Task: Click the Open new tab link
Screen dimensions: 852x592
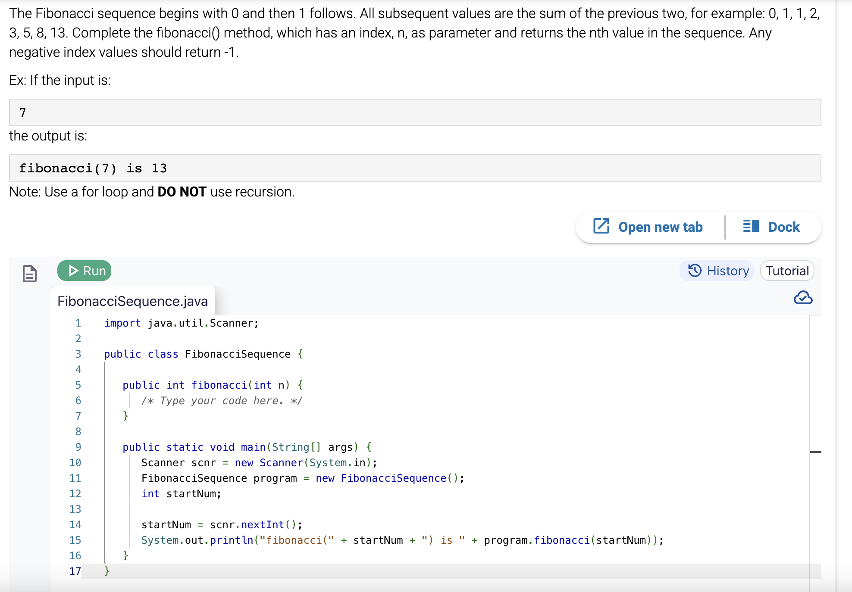Action: 660,226
